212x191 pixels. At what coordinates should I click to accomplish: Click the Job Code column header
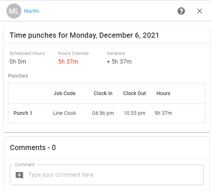tap(65, 93)
